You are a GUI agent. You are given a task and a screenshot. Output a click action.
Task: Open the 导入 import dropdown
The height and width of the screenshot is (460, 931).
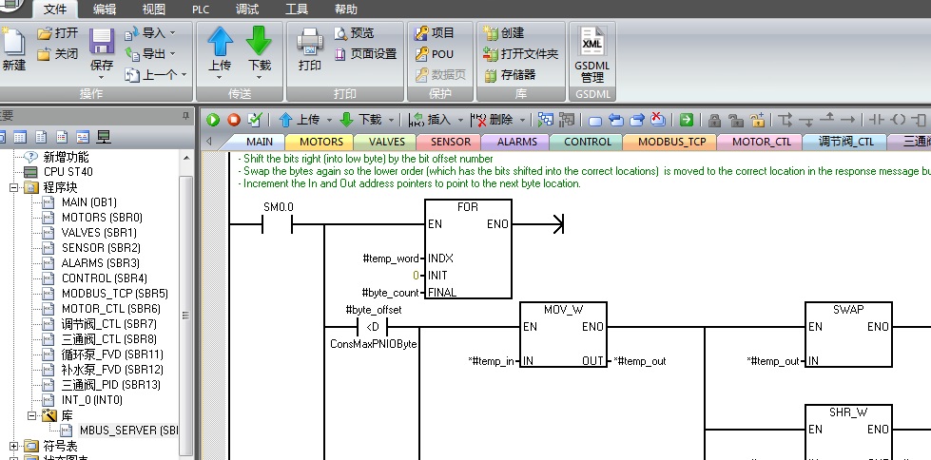click(150, 33)
